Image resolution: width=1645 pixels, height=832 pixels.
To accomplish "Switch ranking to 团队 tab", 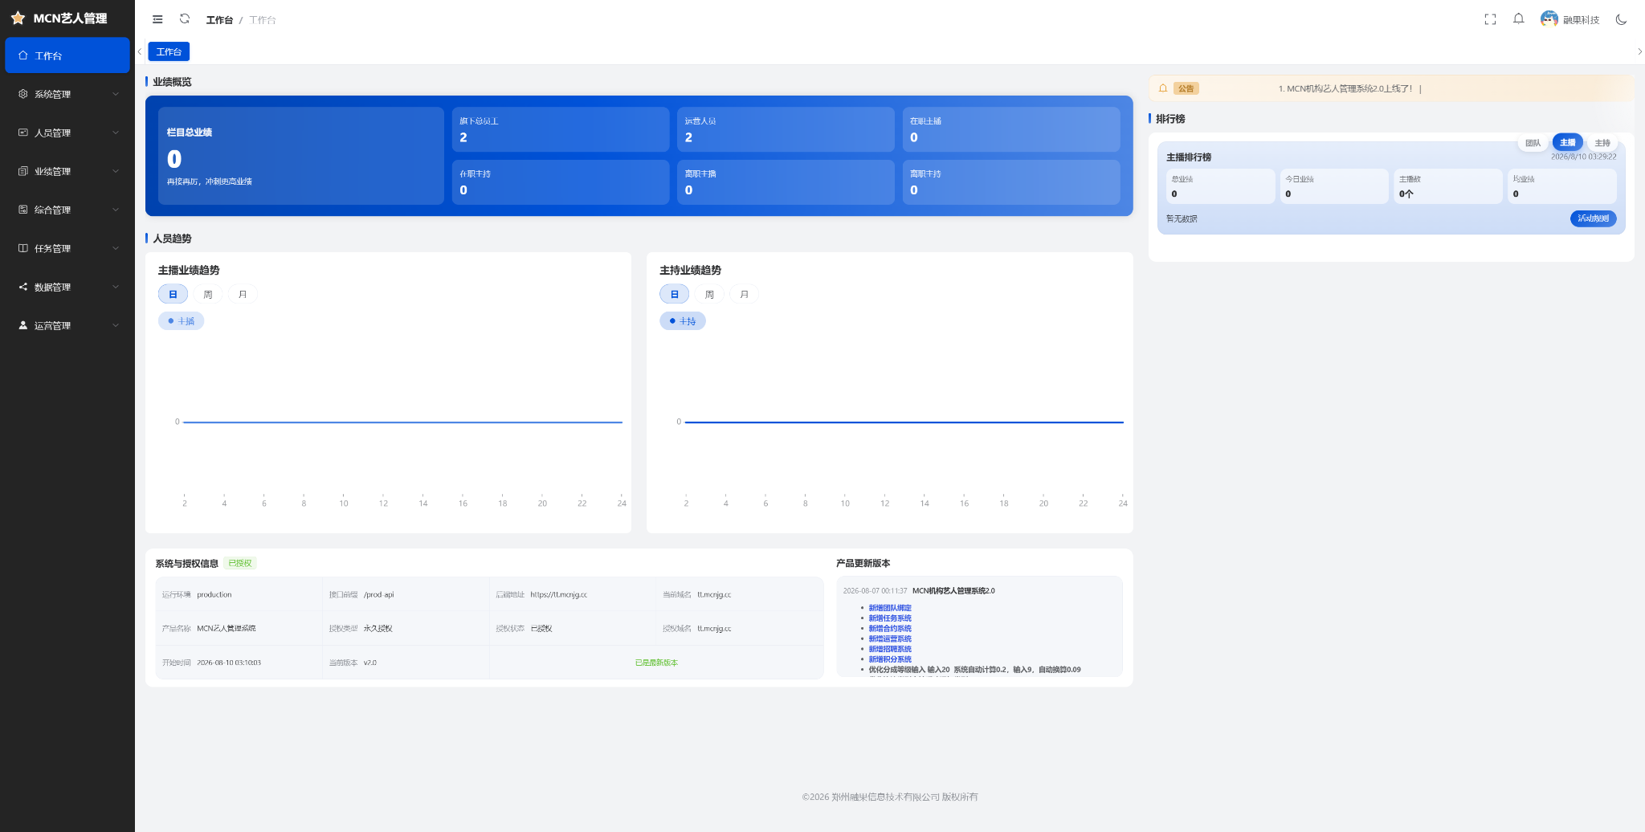I will [1533, 143].
